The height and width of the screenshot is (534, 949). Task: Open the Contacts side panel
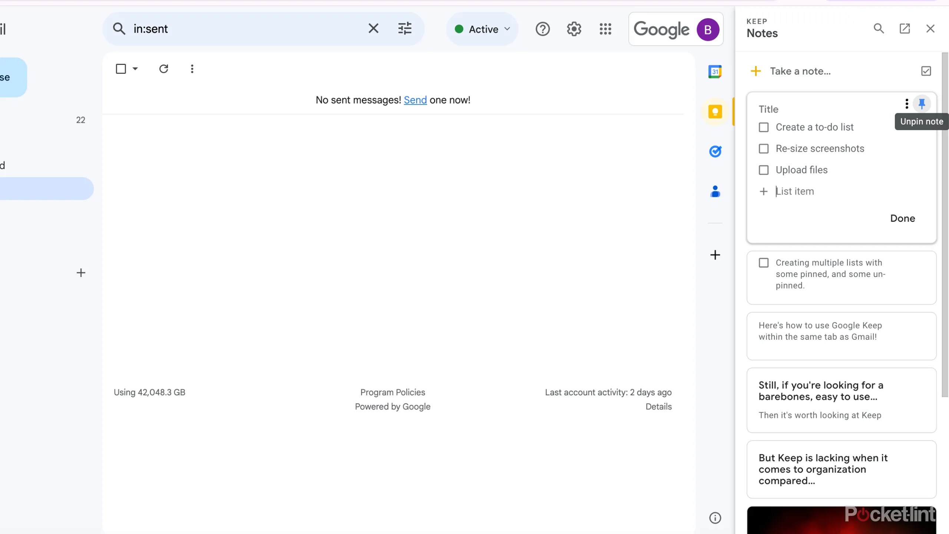(715, 191)
